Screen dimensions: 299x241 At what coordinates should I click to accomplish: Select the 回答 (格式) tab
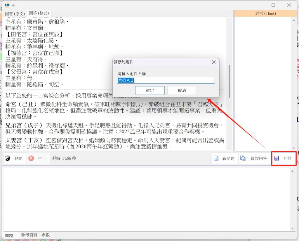coord(39,13)
